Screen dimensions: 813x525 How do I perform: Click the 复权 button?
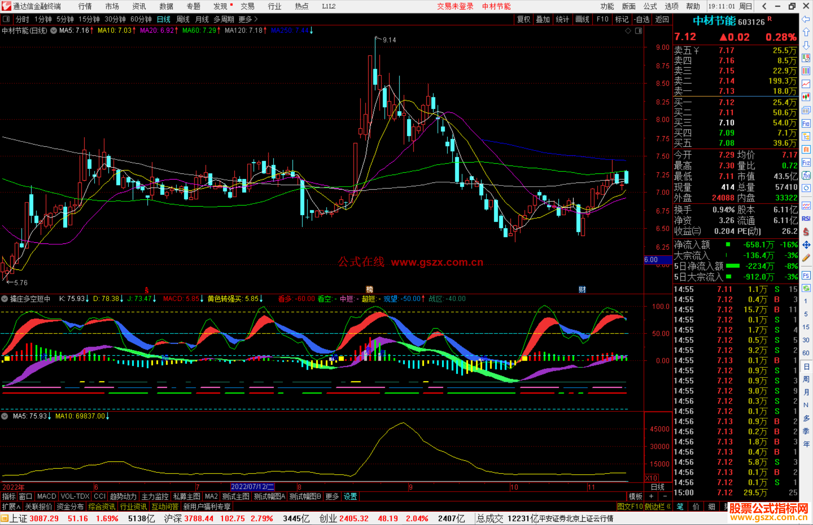click(524, 19)
